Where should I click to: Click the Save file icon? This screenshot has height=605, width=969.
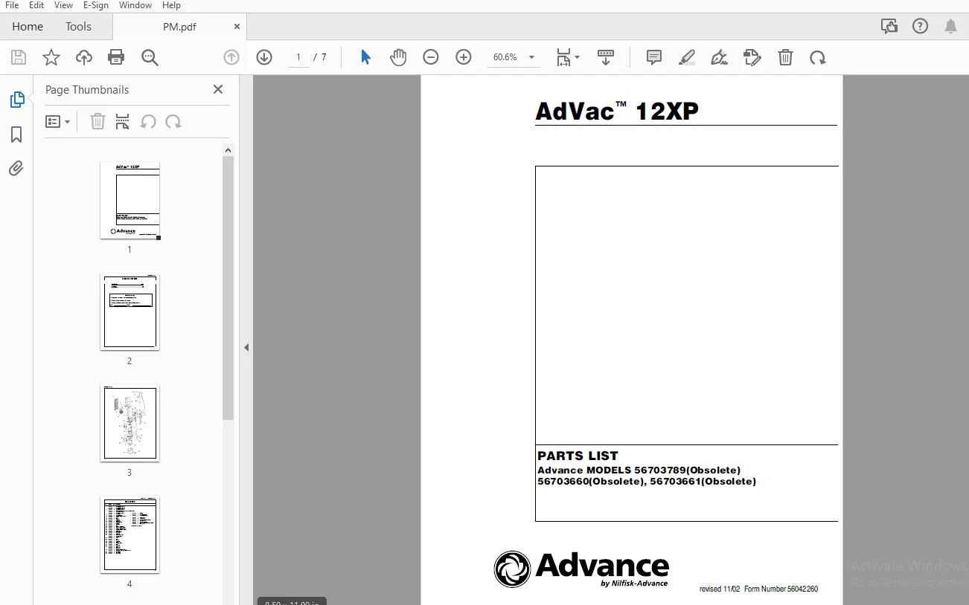pos(19,57)
